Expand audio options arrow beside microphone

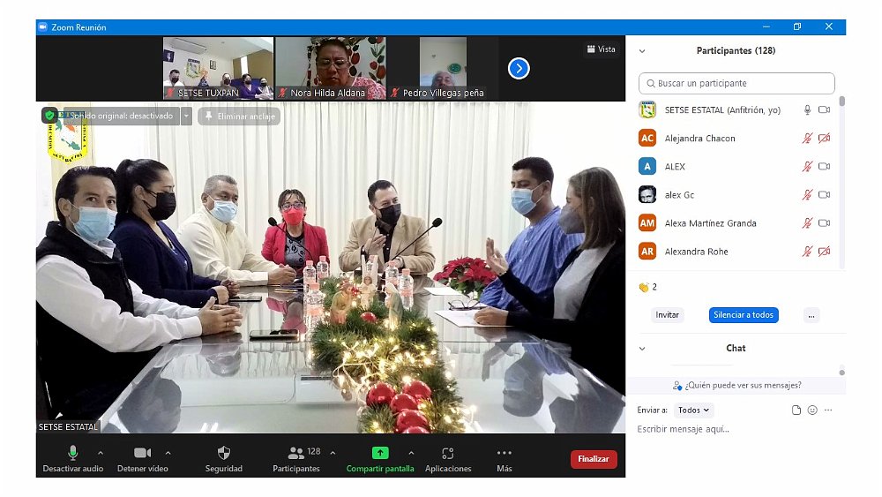[100, 453]
